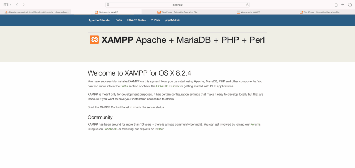Follow the FAQs link in the paragraph
The image size is (355, 168).
tap(124, 86)
